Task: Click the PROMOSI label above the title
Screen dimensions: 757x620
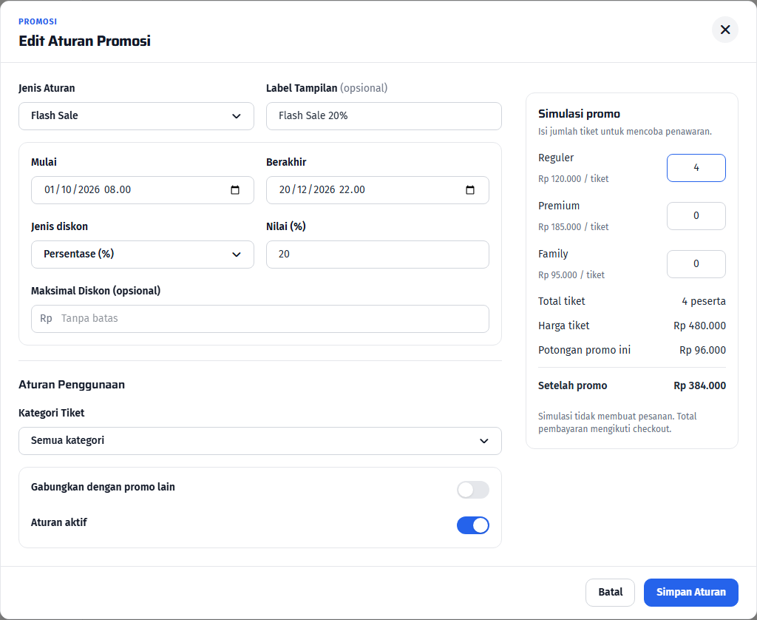Action: click(38, 21)
